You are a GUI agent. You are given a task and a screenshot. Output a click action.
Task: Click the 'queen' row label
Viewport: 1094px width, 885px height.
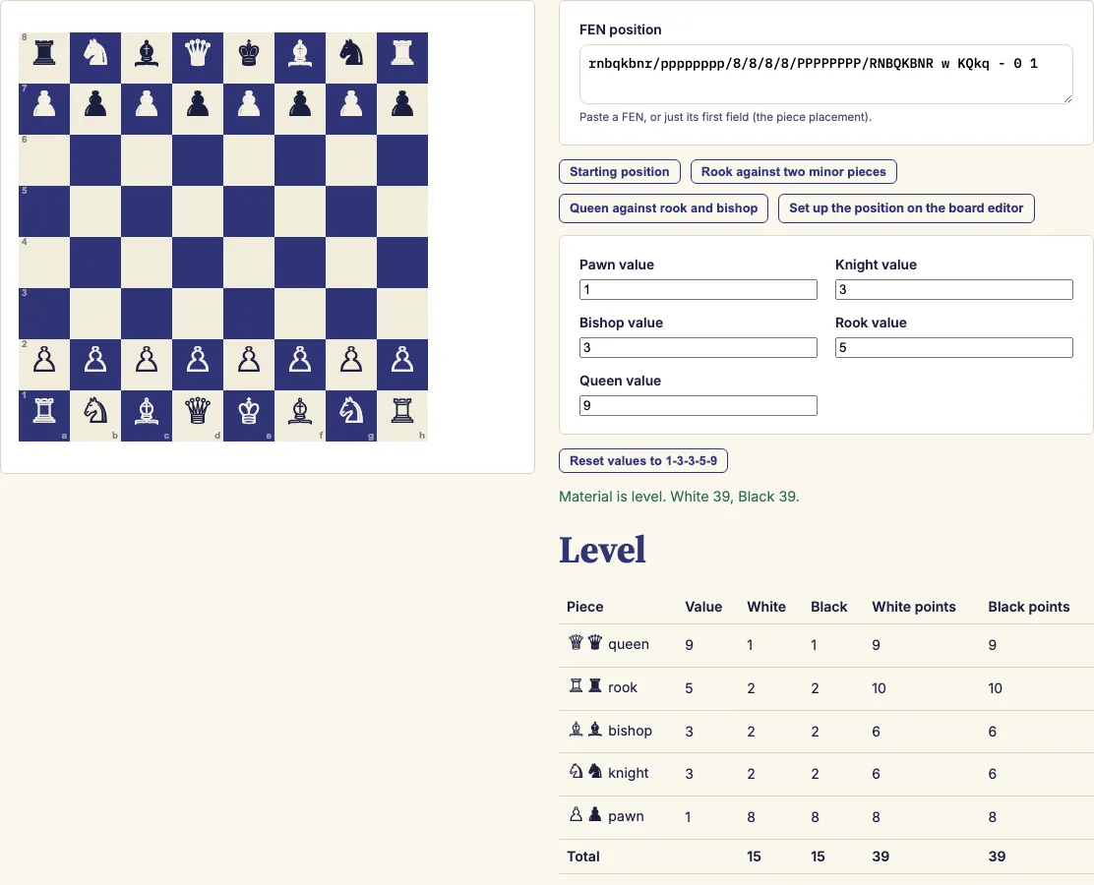coord(629,644)
